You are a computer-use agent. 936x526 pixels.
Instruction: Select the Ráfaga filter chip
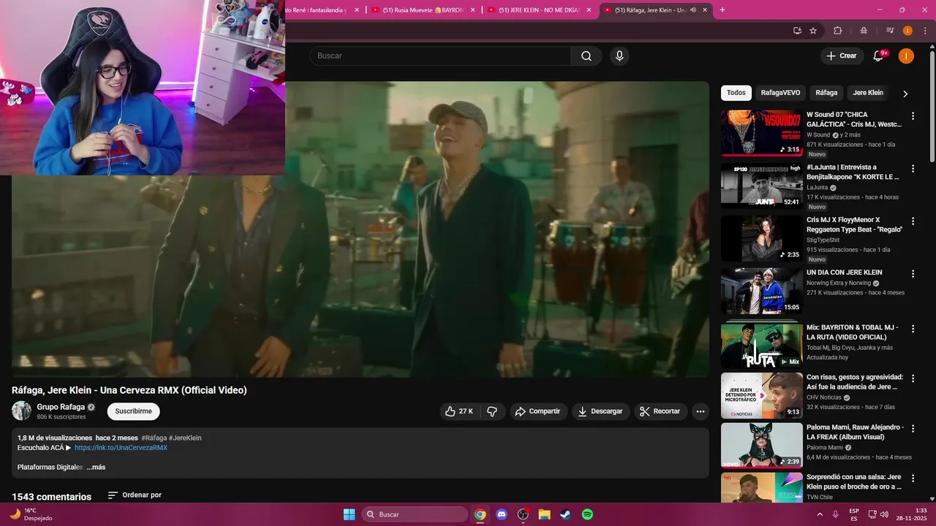(826, 93)
